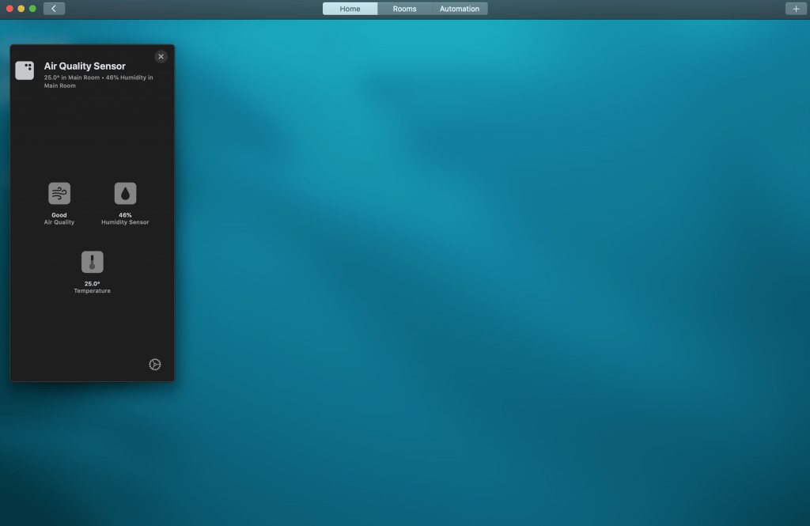Open the Air Quality tile icon
Screen dimensions: 810x526
coord(59,194)
